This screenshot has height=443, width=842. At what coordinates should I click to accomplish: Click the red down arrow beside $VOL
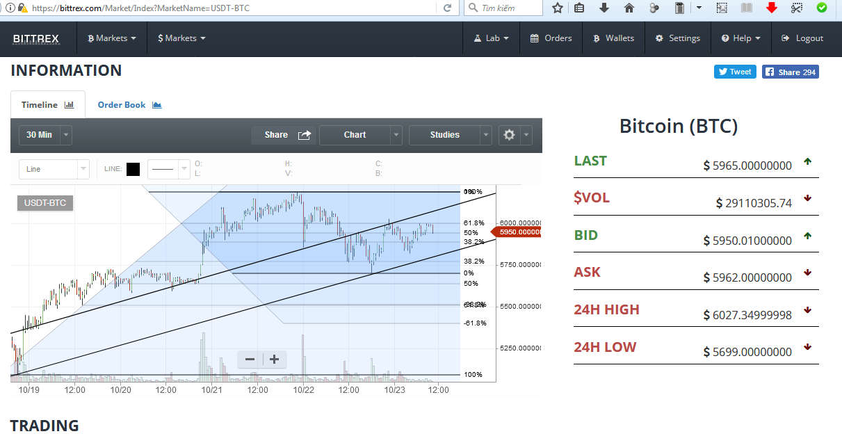[x=807, y=198]
